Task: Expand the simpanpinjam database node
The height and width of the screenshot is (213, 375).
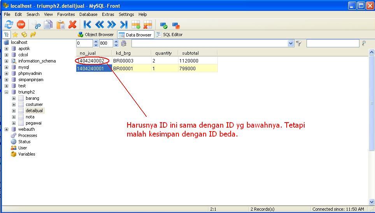Action: point(7,80)
